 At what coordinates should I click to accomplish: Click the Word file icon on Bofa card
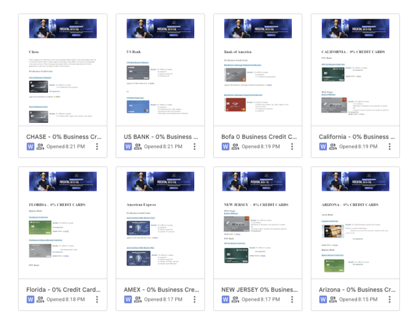(x=225, y=146)
